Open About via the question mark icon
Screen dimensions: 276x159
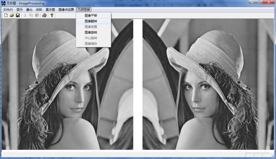(x=52, y=15)
